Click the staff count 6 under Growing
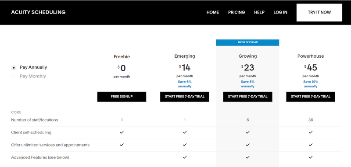 pyautogui.click(x=247, y=120)
